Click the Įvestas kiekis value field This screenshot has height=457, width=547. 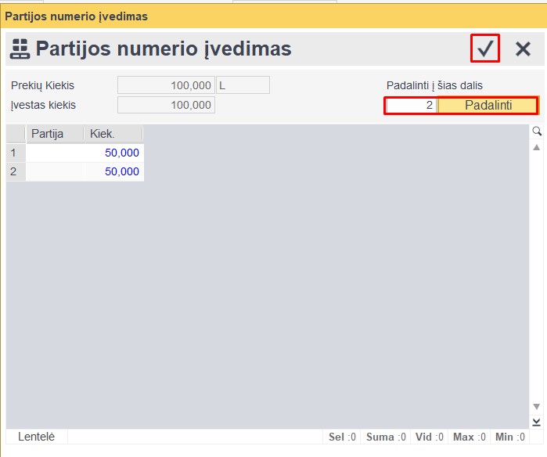[166, 105]
